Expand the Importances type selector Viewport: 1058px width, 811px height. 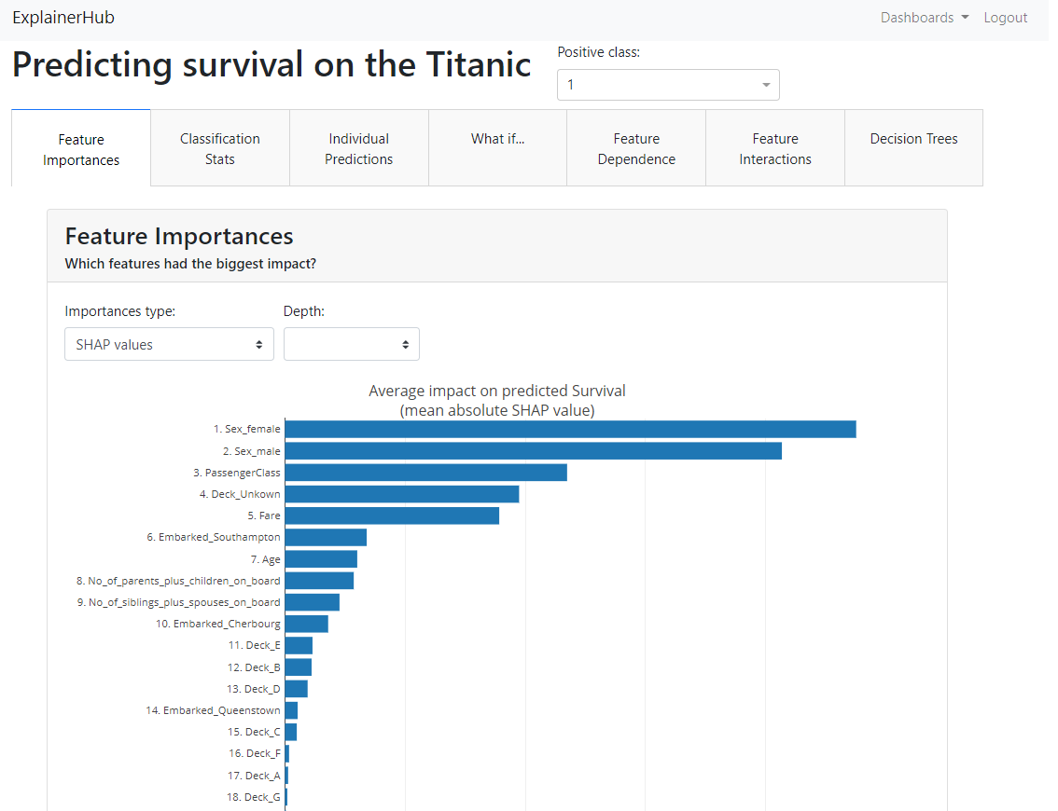click(169, 344)
